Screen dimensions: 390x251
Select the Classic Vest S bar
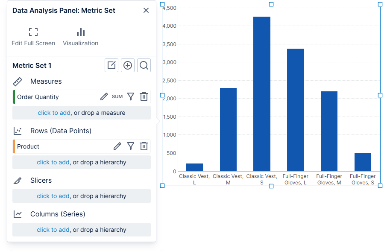tap(262, 94)
